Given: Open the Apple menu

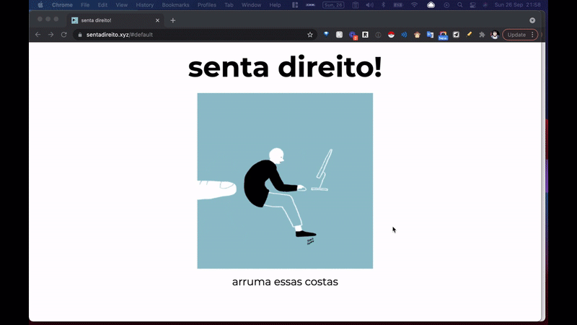Looking at the screenshot, I should [x=40, y=5].
